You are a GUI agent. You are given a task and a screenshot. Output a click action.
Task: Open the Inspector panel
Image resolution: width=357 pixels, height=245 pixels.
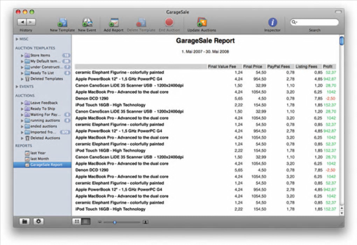coord(272,23)
